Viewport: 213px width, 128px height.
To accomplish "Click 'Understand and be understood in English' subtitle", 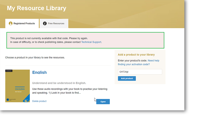I will click(x=59, y=83).
